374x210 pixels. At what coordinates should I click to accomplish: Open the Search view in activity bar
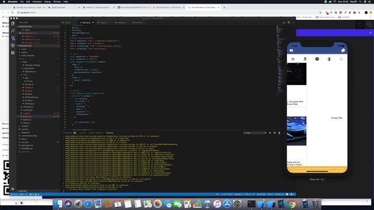click(13, 31)
